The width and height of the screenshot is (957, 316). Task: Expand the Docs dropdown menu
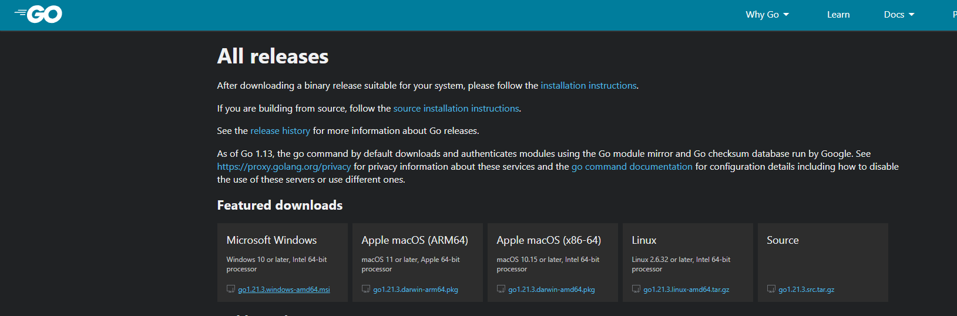tap(899, 15)
